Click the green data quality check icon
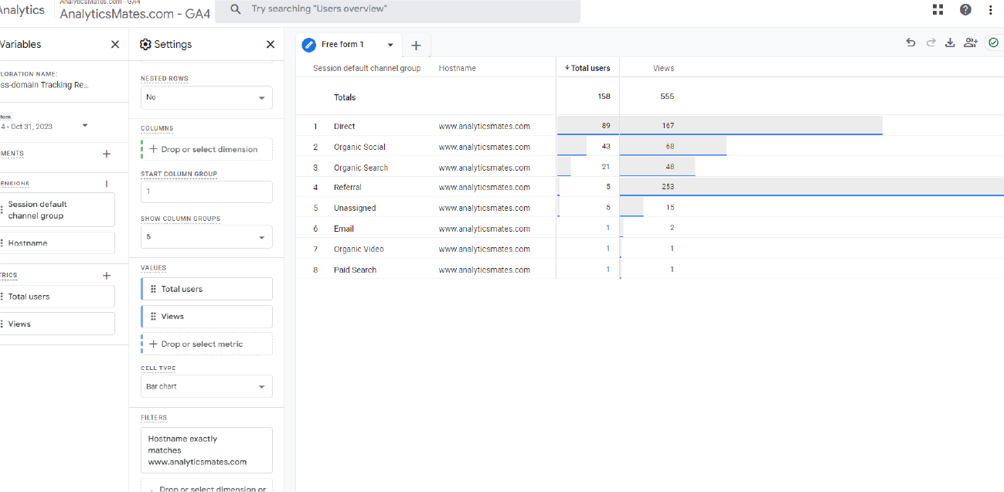 point(993,43)
